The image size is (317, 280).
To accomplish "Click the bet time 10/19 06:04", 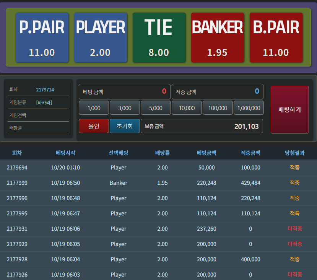I will click(65, 259).
